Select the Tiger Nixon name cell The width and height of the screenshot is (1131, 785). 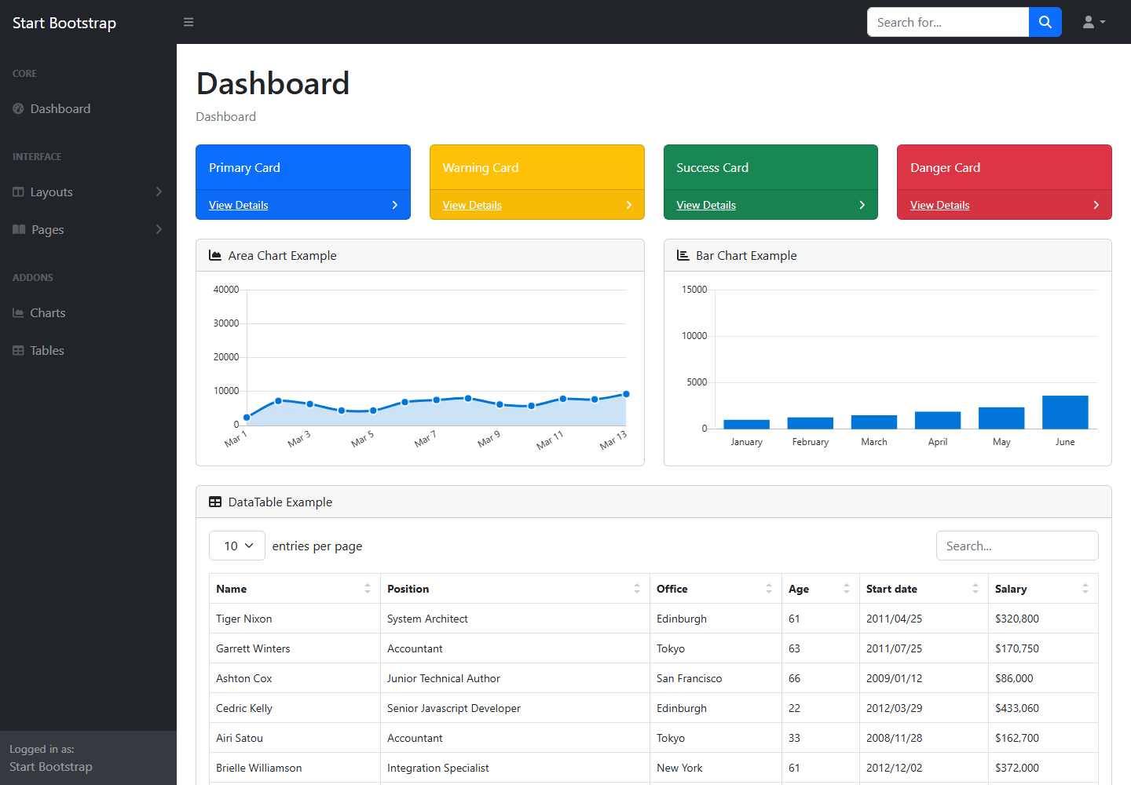tap(295, 619)
